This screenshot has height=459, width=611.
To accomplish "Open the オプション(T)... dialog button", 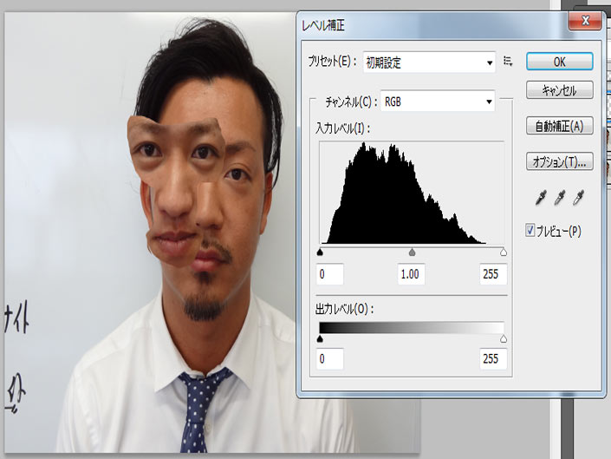I will tap(560, 161).
